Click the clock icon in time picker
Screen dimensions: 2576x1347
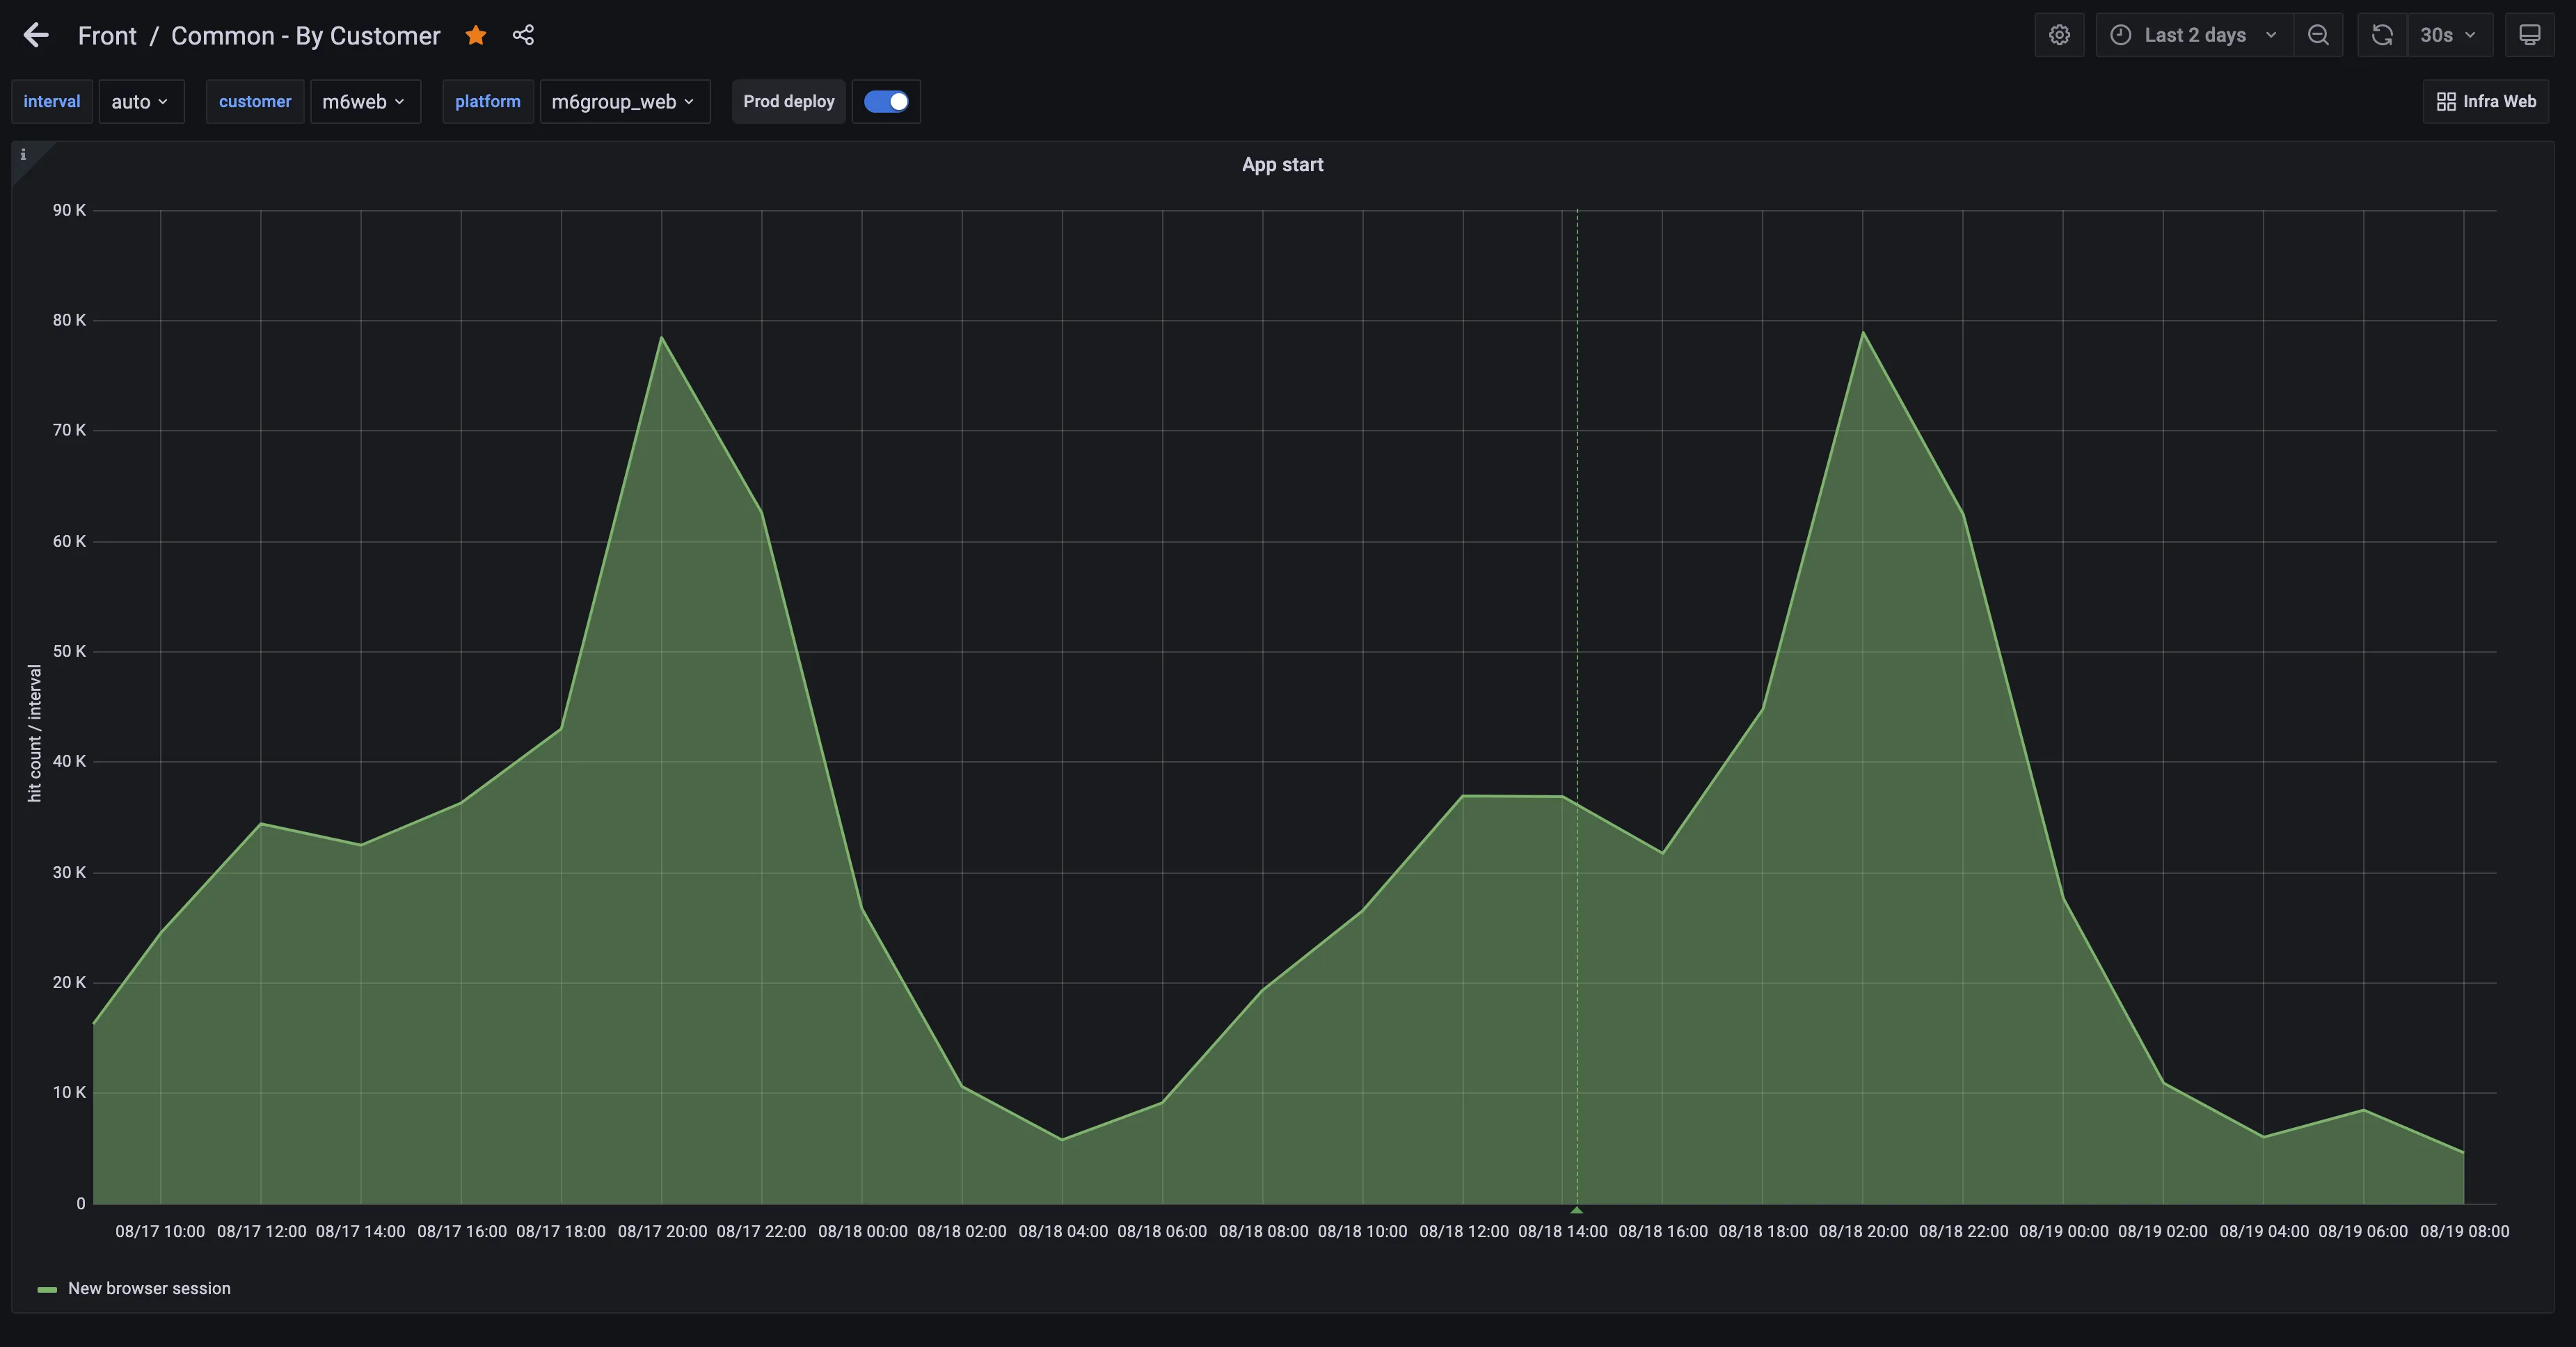tap(2120, 34)
